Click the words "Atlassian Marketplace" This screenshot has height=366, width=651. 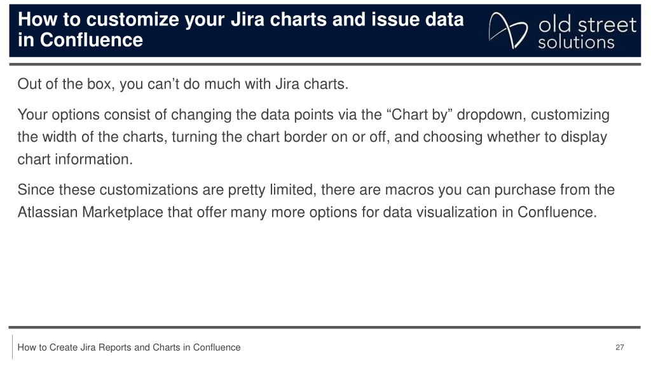pyautogui.click(x=90, y=212)
